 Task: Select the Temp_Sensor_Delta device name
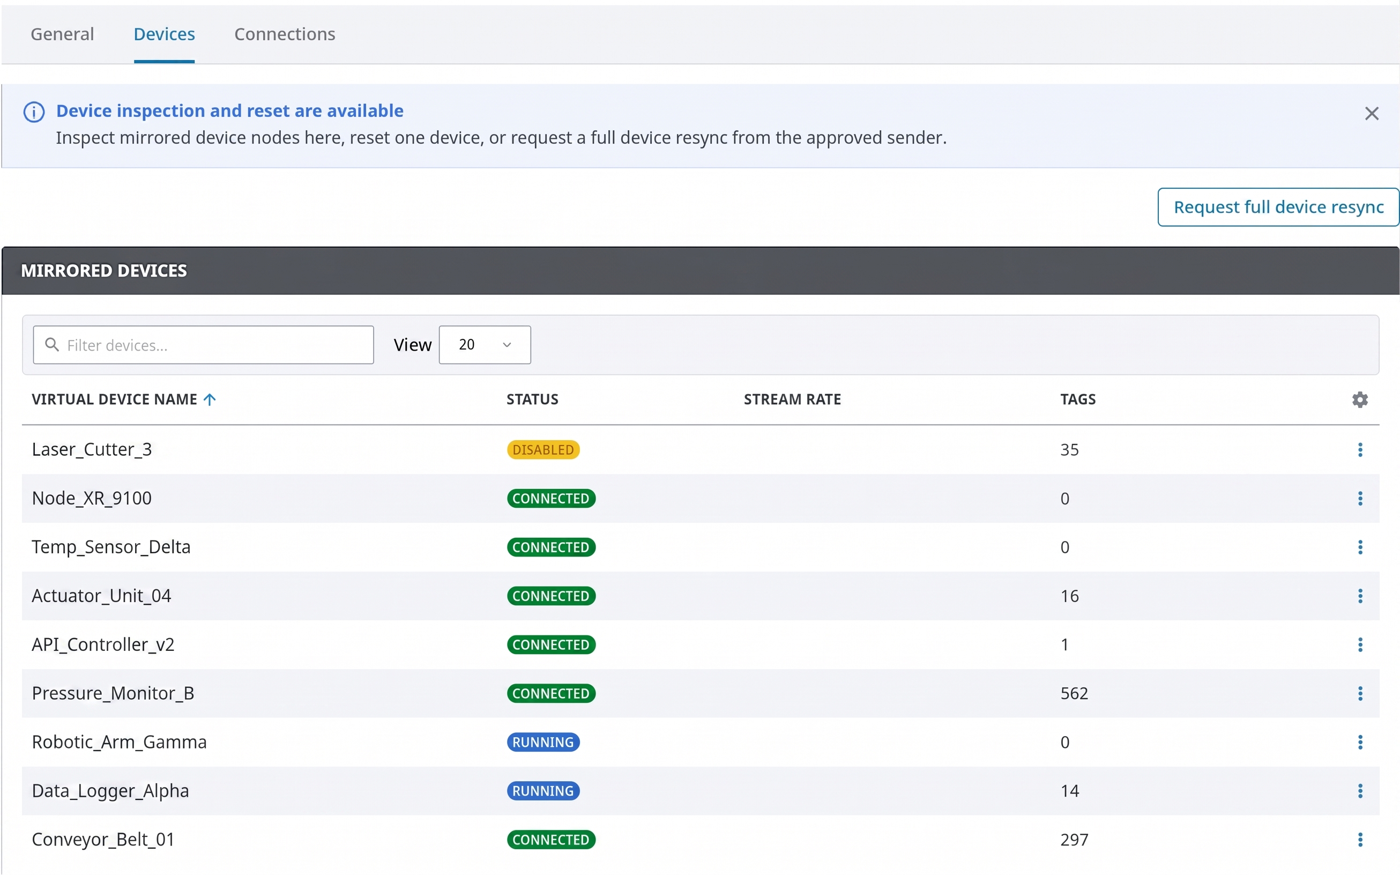[x=111, y=547]
